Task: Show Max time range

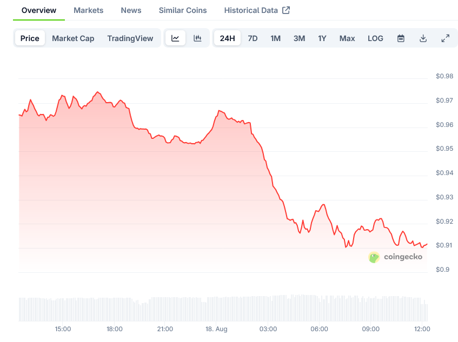Action: 347,38
